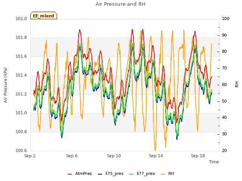Viewport: 242px width, 181px height.
Task: Click the 60 tick on RH axis
Action: (x=224, y=84)
